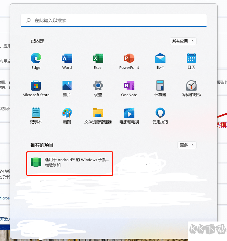Click 更多 for more recommendations
The width and height of the screenshot is (227, 241).
187,145
